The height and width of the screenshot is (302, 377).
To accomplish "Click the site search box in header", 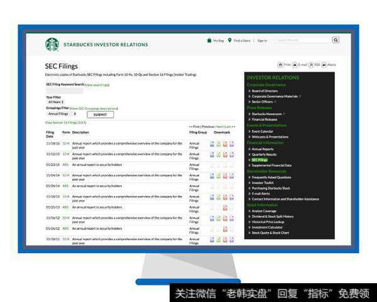I will click(304, 40).
